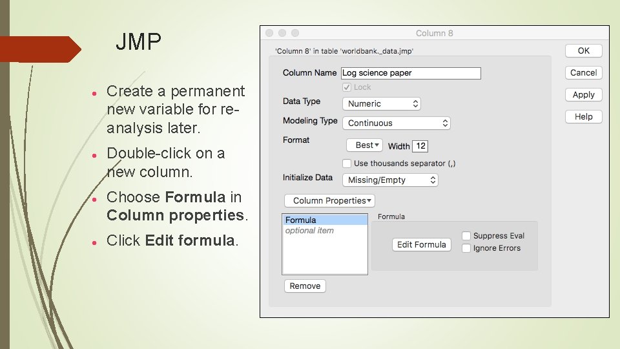Click the 'worldbank._data.jmp' table label
The width and height of the screenshot is (620, 349).
344,51
